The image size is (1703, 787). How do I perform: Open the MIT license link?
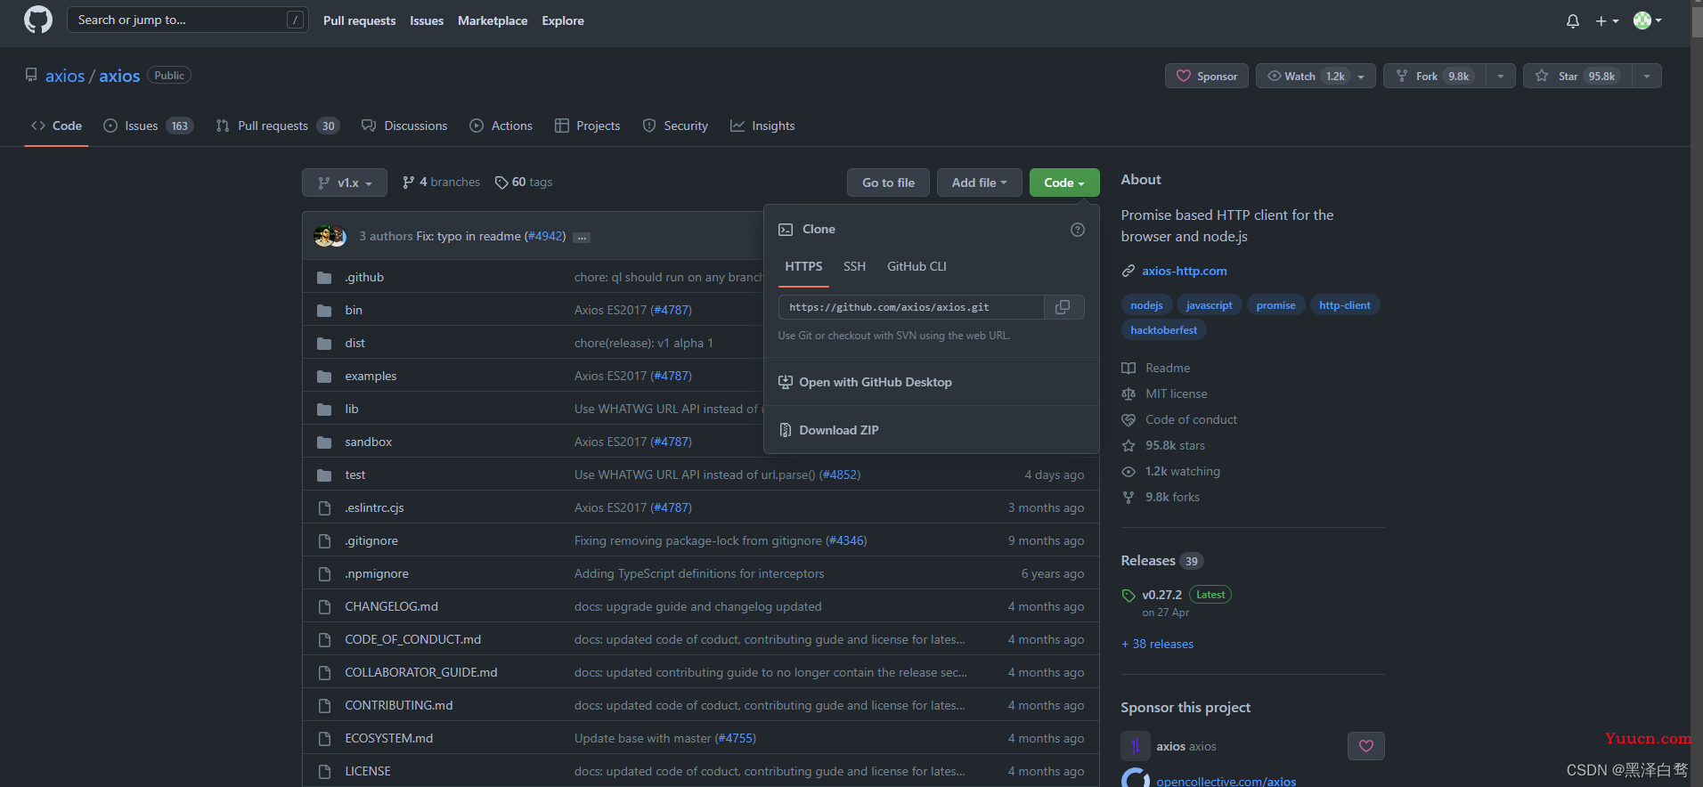tap(1165, 394)
